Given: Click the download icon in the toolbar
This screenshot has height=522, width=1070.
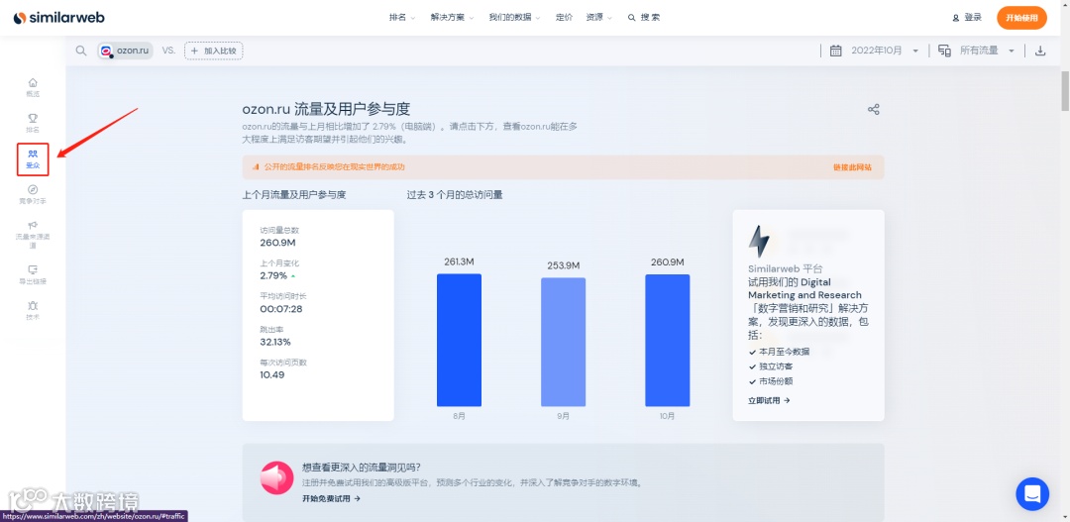Looking at the screenshot, I should click(1040, 51).
